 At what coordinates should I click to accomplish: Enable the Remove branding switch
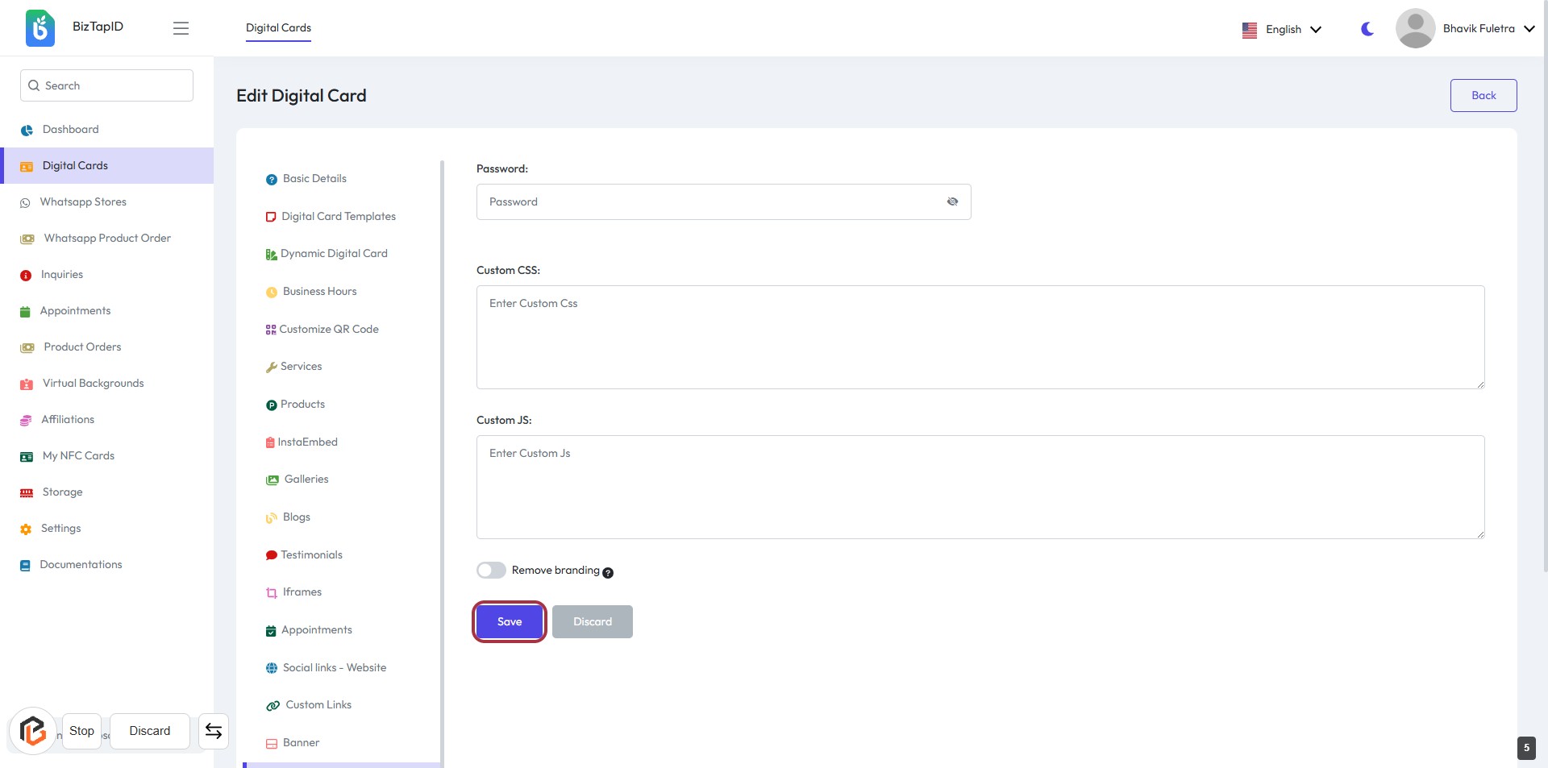491,571
